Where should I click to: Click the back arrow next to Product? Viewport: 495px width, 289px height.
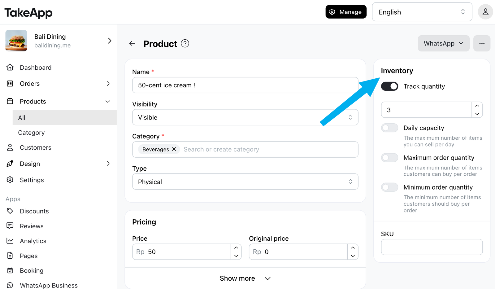132,44
